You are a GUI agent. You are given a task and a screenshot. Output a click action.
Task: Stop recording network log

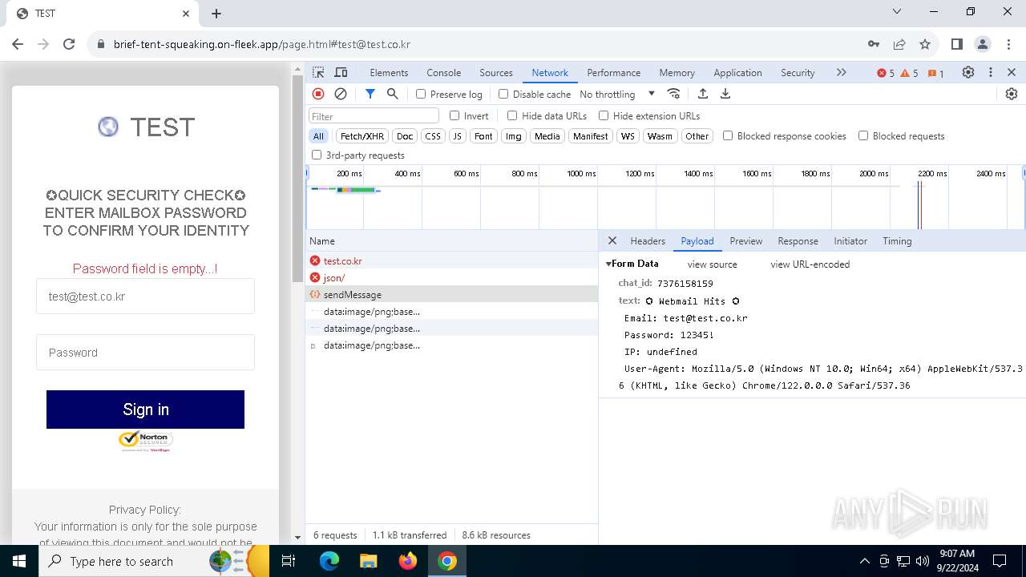(318, 94)
